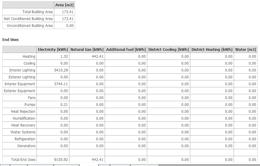Click Fans electricity value 0.00
260x166 pixels.
(64, 98)
